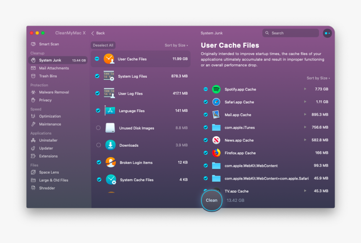The image size is (361, 243).
Task: Click the User Cache Files orange icon
Action: pyautogui.click(x=109, y=59)
